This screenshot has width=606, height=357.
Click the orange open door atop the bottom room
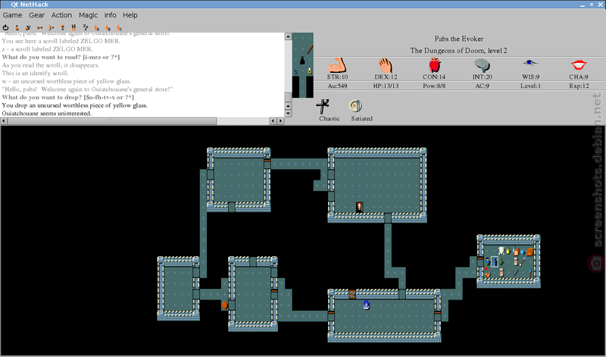[x=352, y=294]
